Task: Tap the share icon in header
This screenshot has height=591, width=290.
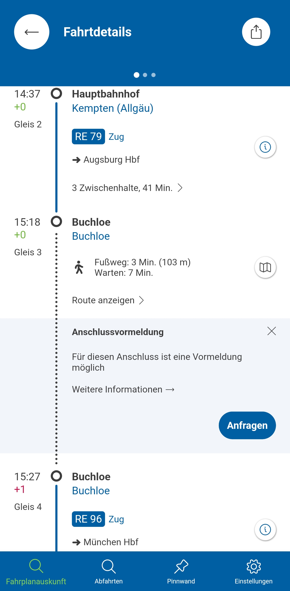Action: coord(256,32)
